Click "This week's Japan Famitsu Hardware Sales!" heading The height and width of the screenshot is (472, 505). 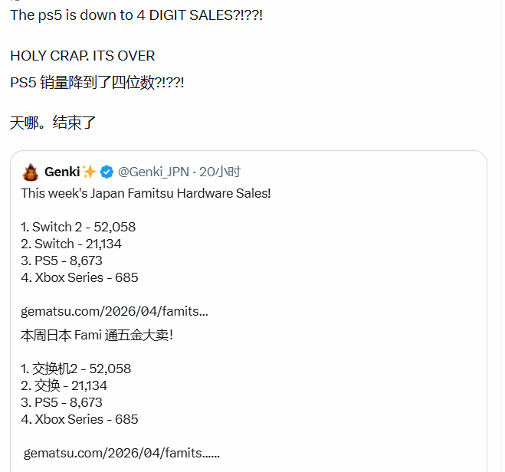pyautogui.click(x=146, y=193)
